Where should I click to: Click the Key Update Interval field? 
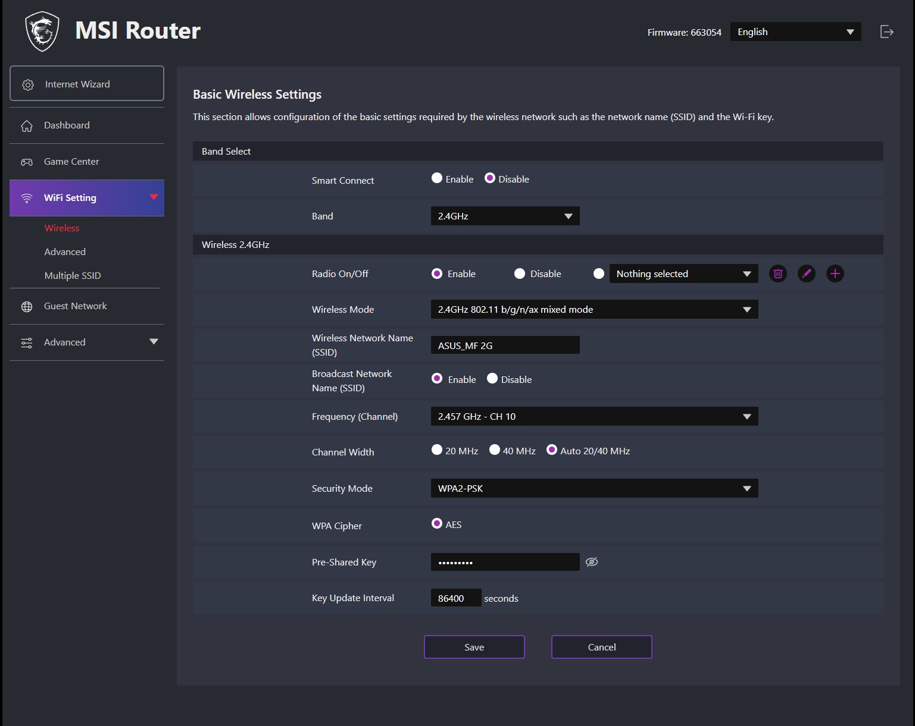456,598
